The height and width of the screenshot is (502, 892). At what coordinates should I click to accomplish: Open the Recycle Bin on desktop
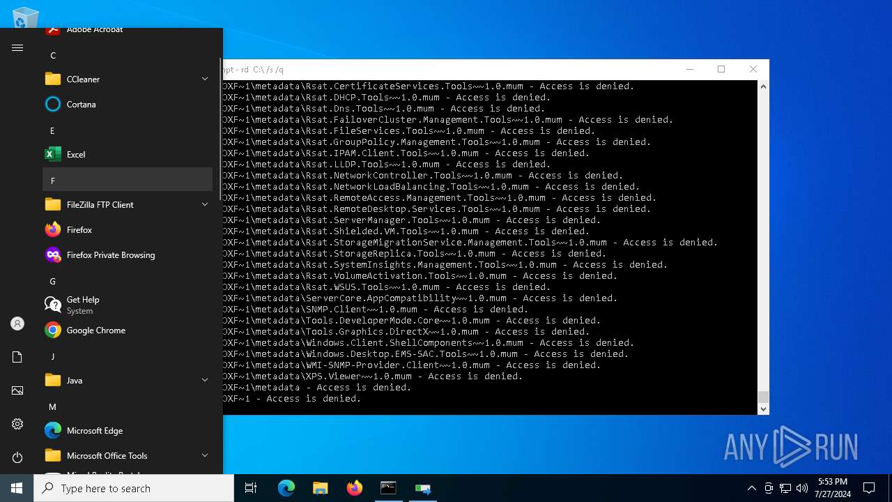click(25, 17)
